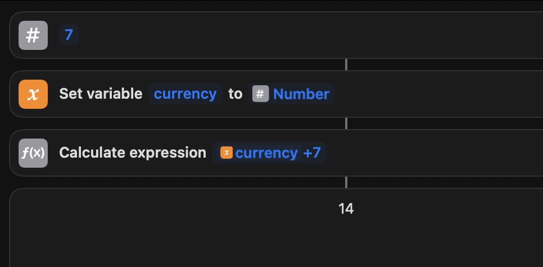Click the currency variable text in expression

(x=266, y=153)
